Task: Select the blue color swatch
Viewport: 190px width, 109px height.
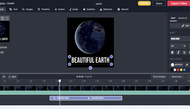Action: (184, 70)
